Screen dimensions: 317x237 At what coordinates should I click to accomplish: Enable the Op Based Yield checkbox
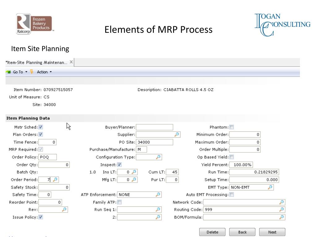pyautogui.click(x=232, y=157)
